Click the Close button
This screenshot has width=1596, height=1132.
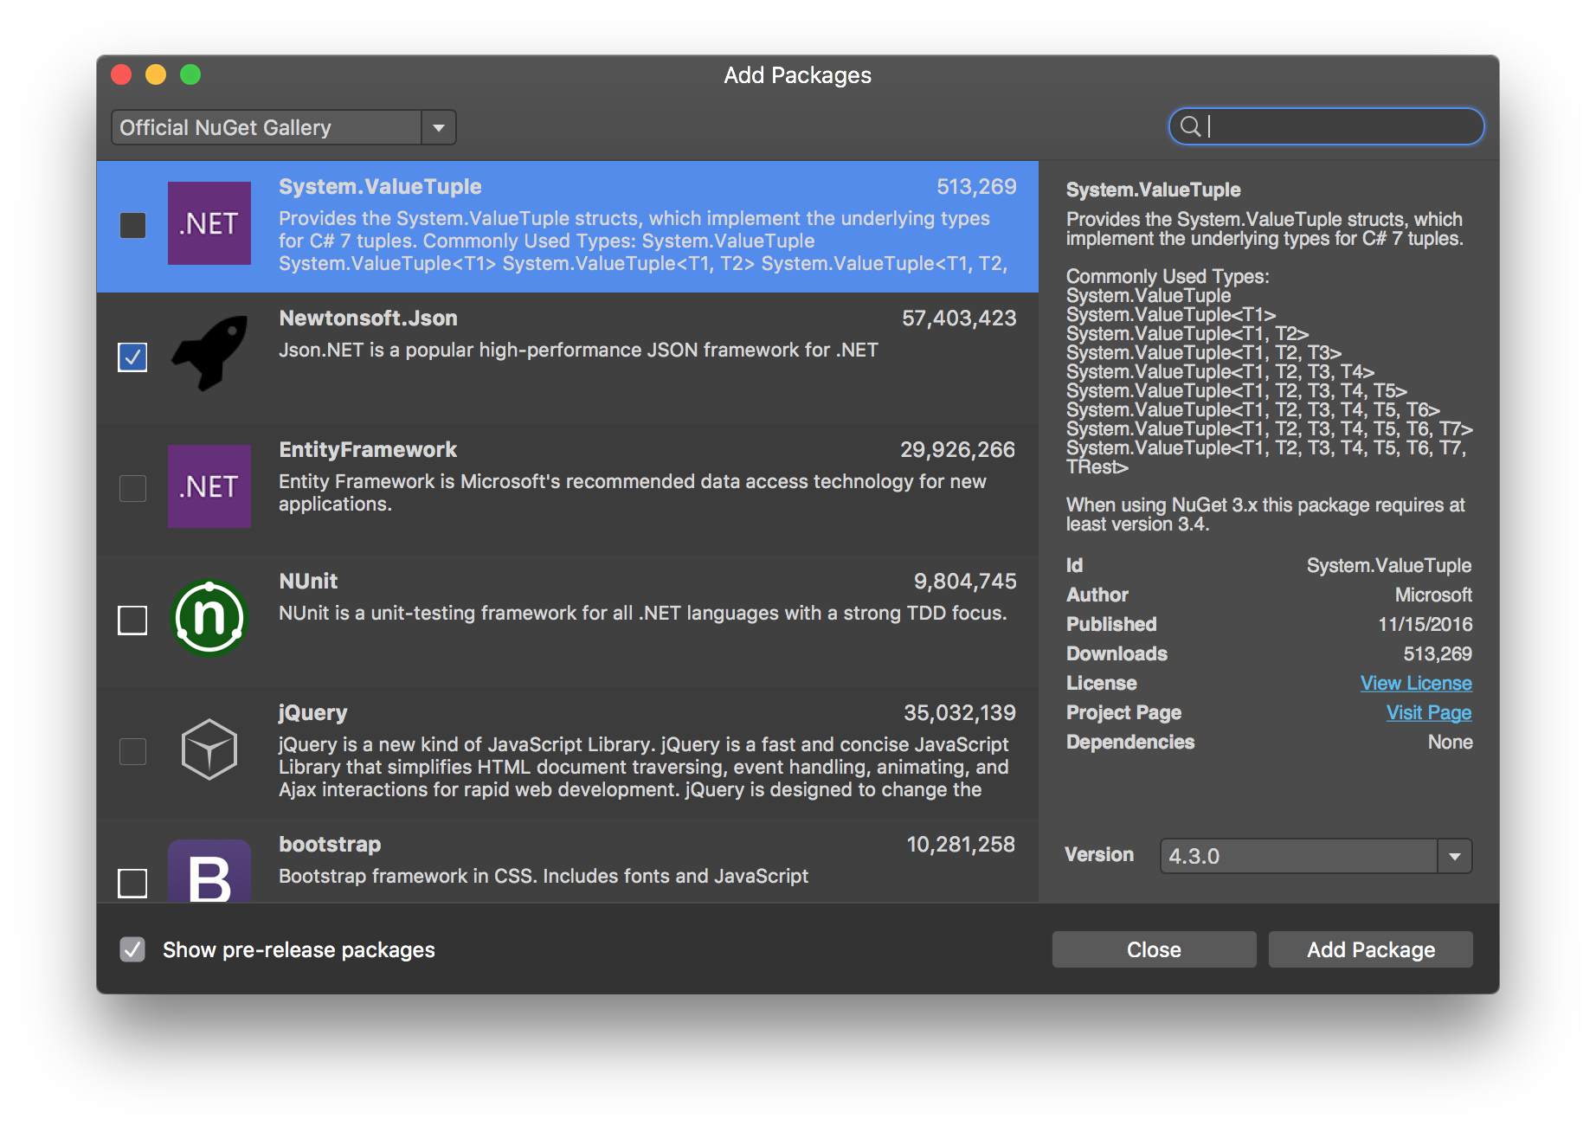coord(1154,949)
